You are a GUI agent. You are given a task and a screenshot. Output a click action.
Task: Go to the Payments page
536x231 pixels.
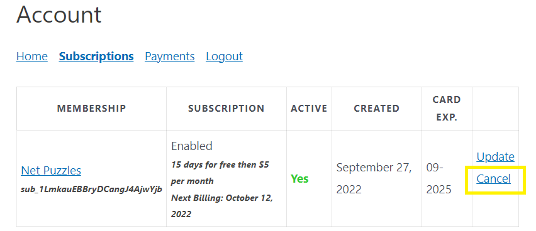(170, 56)
